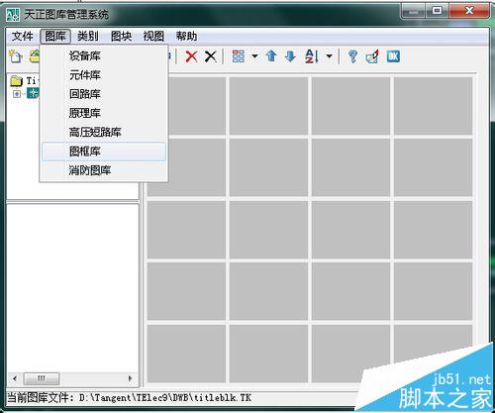Click the thumbnail layout grid icon
This screenshot has height=413, width=495.
tap(239, 56)
